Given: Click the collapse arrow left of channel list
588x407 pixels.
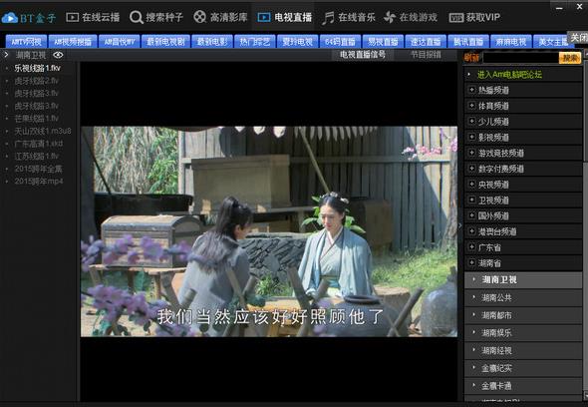Looking at the screenshot, I should [460, 225].
